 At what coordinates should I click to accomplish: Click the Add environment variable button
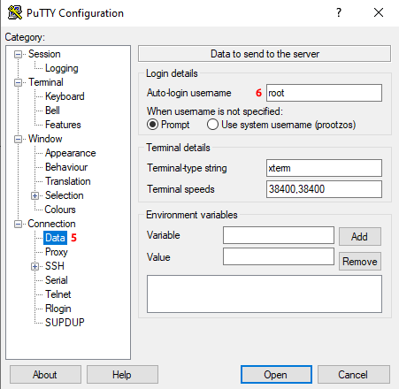tap(360, 236)
